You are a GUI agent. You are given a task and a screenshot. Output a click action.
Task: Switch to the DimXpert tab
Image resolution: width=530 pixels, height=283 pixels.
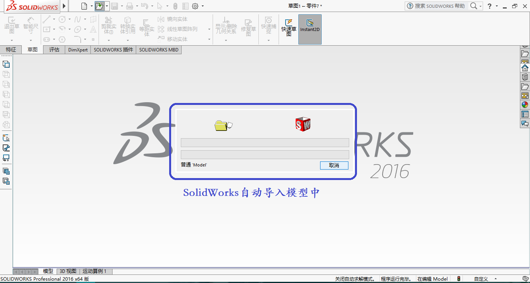[x=78, y=50]
